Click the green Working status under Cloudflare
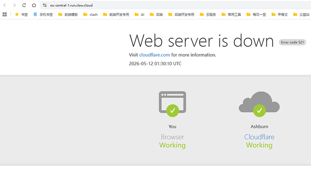Image resolution: width=311 pixels, height=170 pixels. [x=259, y=145]
